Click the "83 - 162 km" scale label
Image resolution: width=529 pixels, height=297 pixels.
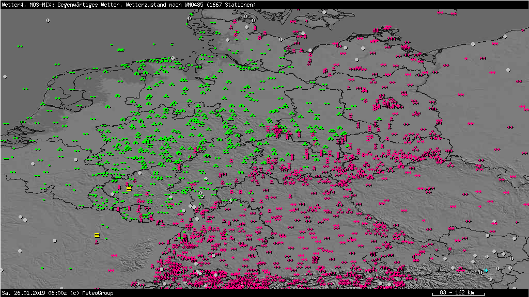coord(457,292)
